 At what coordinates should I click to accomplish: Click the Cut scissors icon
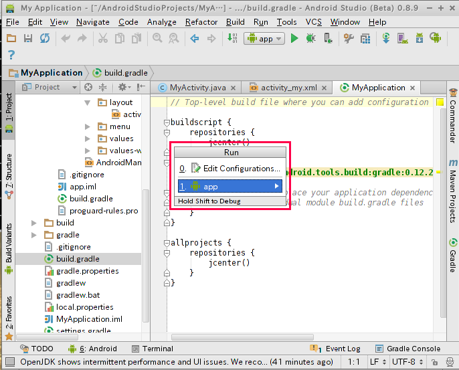click(x=103, y=38)
